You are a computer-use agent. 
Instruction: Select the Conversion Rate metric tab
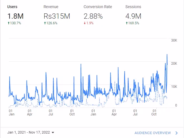pyautogui.click(x=98, y=15)
